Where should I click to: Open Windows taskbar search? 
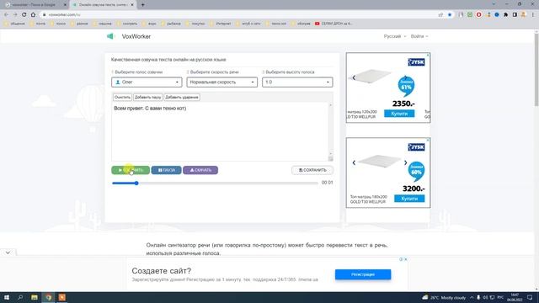(20, 297)
